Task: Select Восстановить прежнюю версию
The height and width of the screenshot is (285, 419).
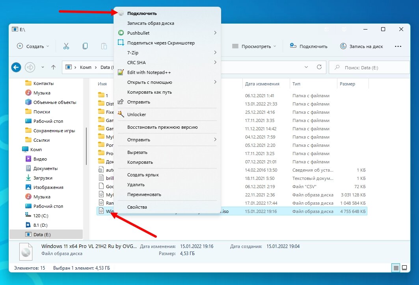Action: coord(167,127)
